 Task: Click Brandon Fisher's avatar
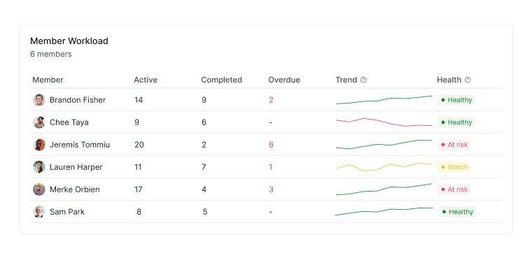click(39, 100)
